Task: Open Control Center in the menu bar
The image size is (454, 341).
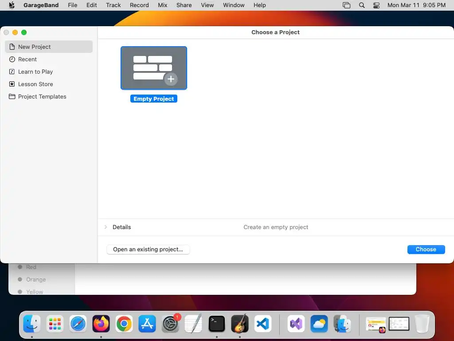Action: click(x=376, y=5)
